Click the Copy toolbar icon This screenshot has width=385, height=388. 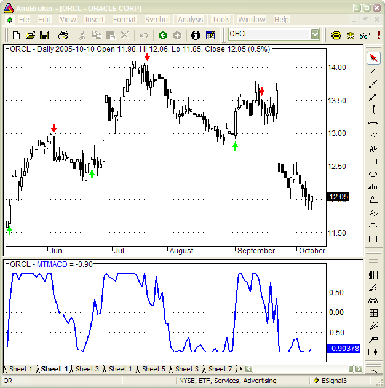pos(97,35)
